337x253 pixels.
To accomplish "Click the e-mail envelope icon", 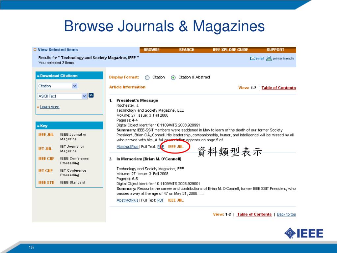I will point(252,59).
